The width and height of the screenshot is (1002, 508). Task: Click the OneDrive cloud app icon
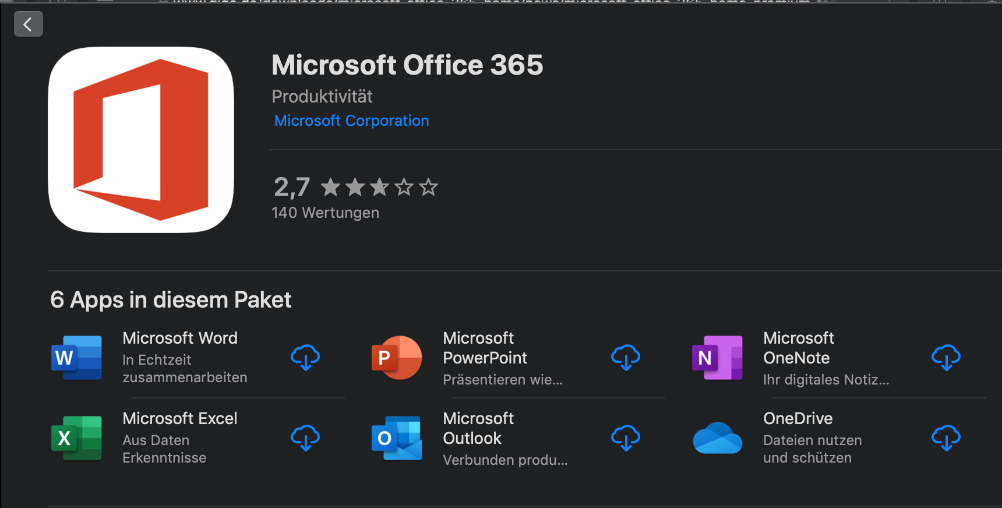tap(717, 438)
